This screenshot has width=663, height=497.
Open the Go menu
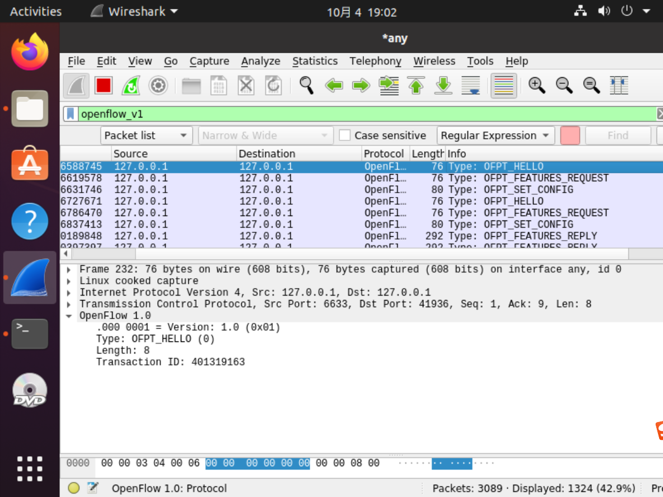coord(171,61)
